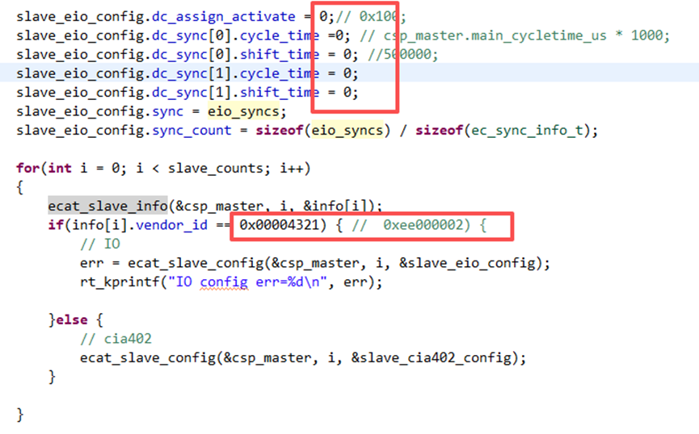Click the first sizeof keyword
This screenshot has width=699, height=434.
click(x=280, y=131)
